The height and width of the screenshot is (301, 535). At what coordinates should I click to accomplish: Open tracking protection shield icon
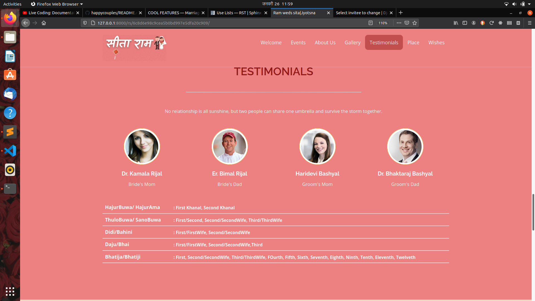(x=85, y=23)
